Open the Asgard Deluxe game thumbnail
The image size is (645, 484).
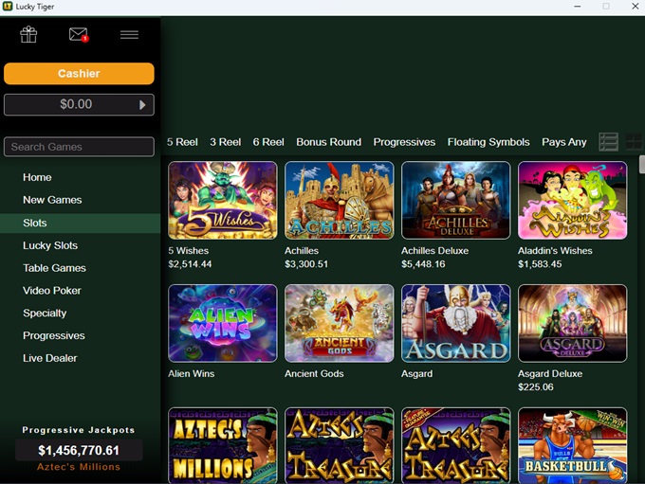573,323
